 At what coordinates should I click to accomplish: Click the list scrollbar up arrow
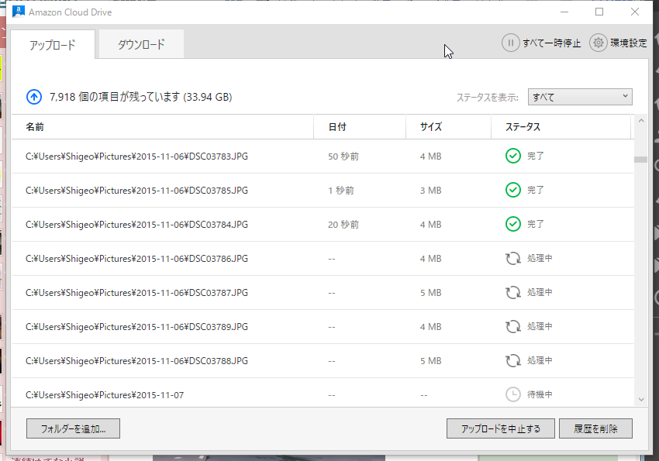(x=641, y=121)
